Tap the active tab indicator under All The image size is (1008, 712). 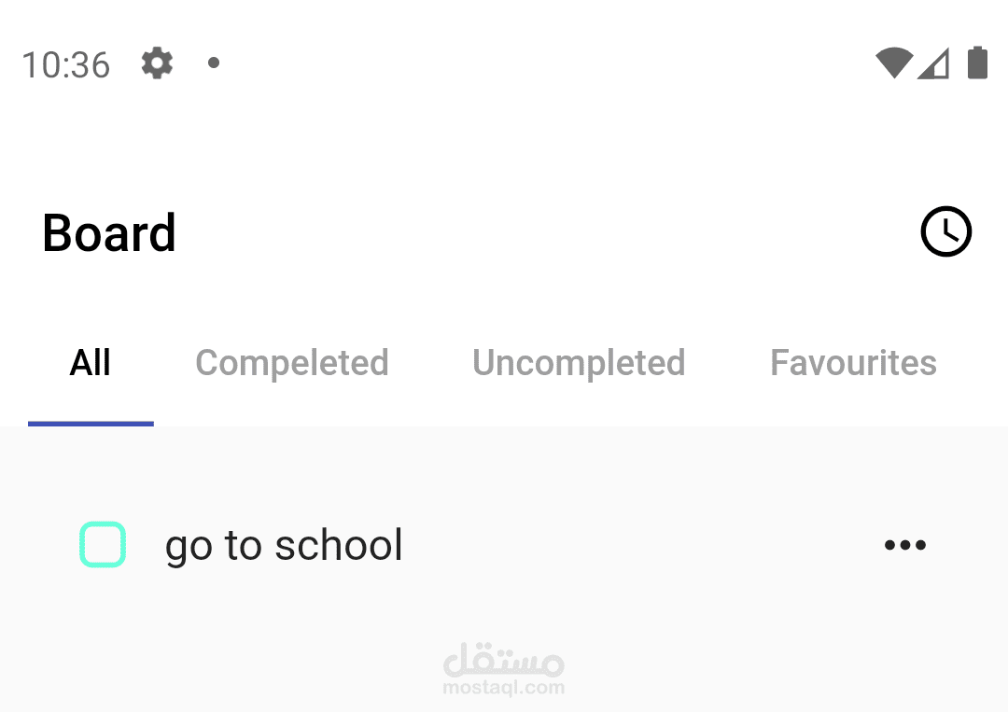[x=90, y=423]
